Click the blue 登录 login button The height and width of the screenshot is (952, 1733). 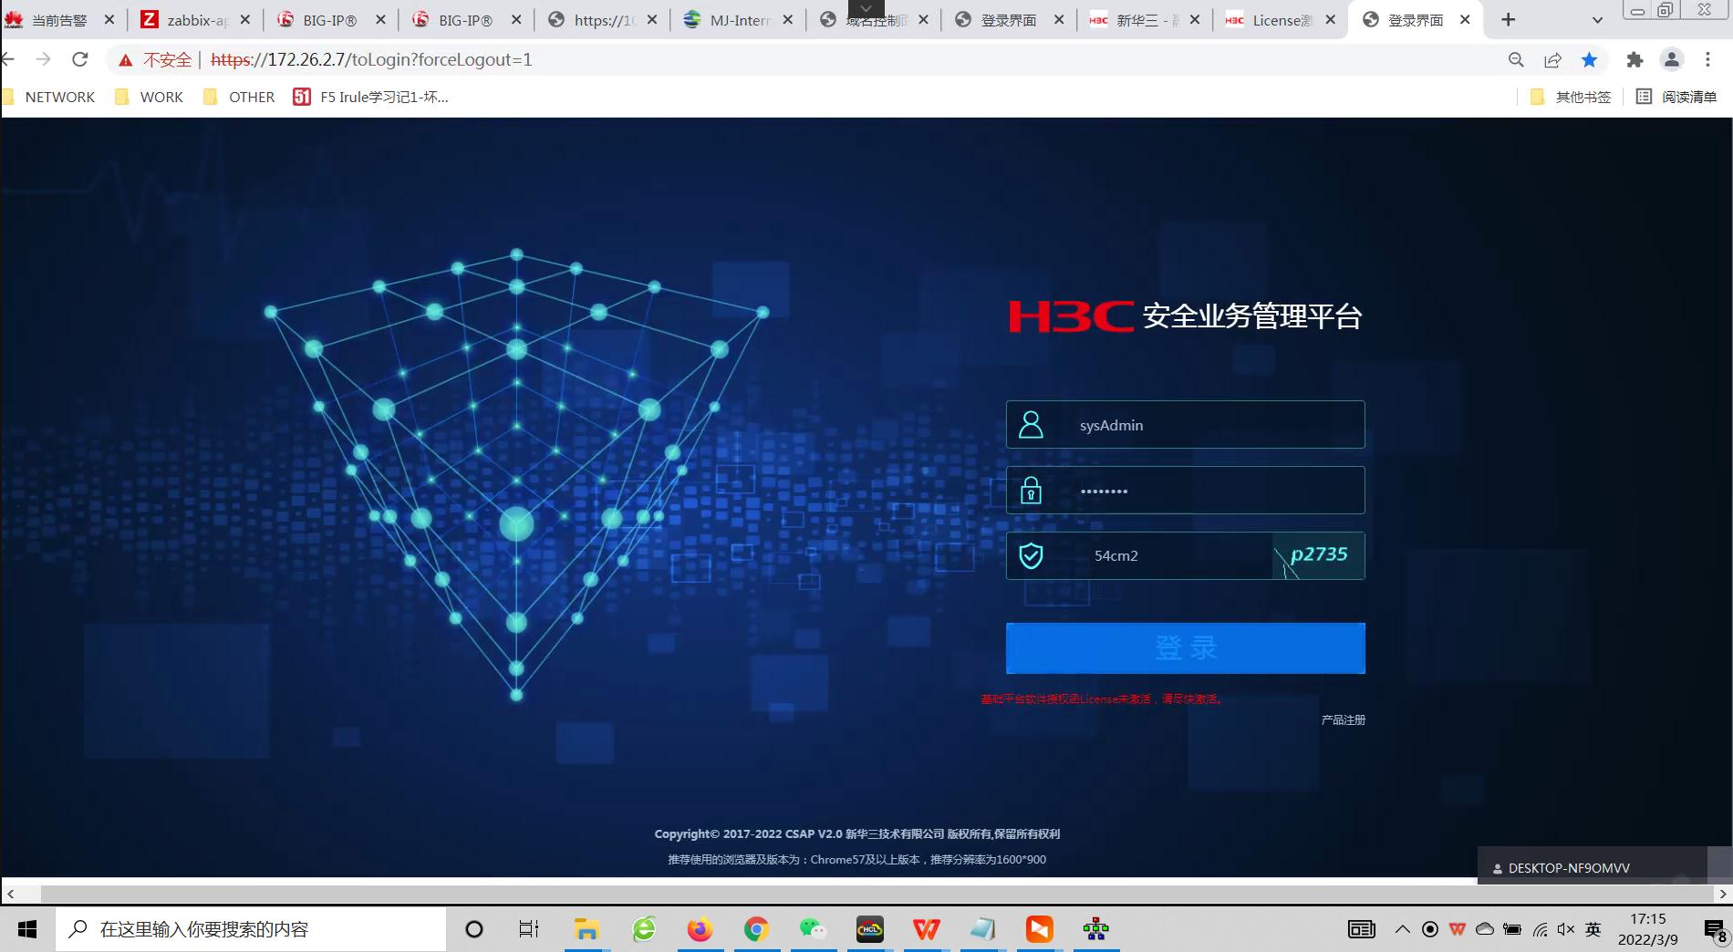point(1186,648)
